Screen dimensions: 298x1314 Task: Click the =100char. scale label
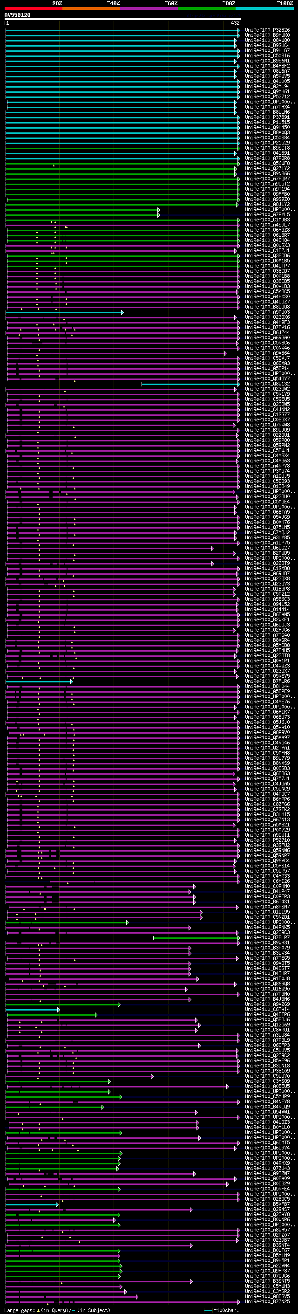(226, 1310)
